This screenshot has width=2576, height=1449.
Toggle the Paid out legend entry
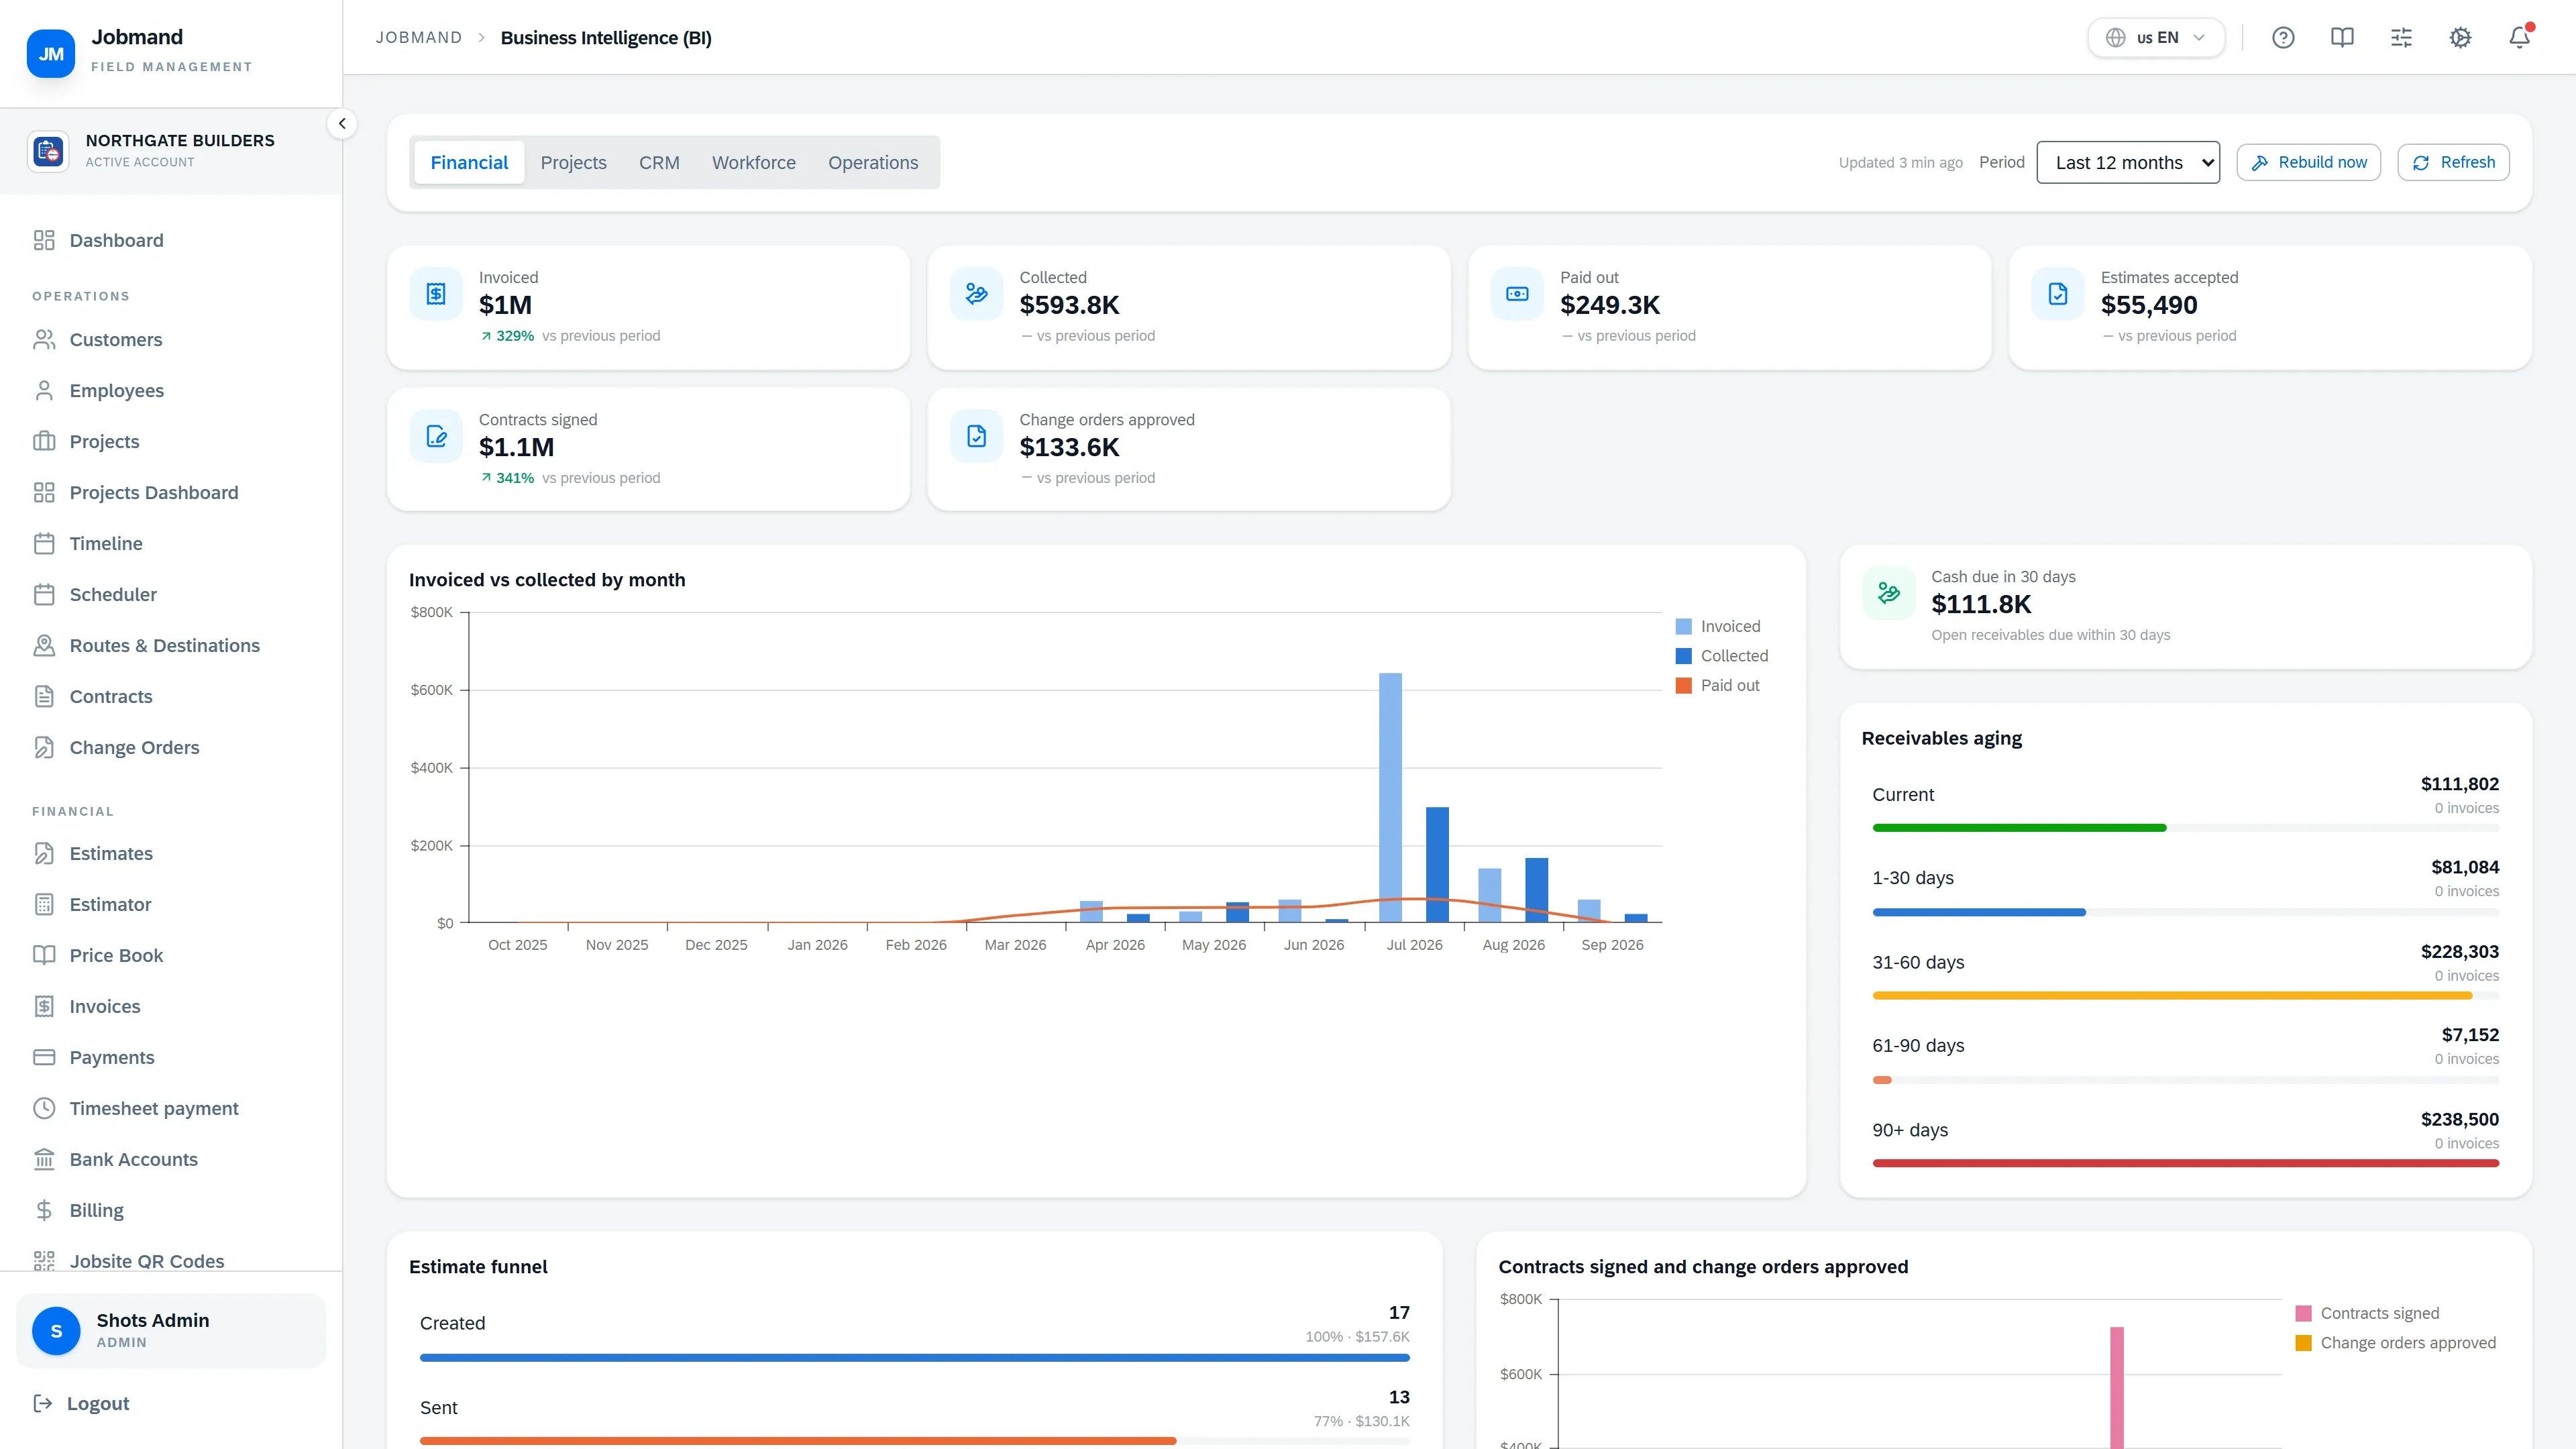tap(1718, 685)
